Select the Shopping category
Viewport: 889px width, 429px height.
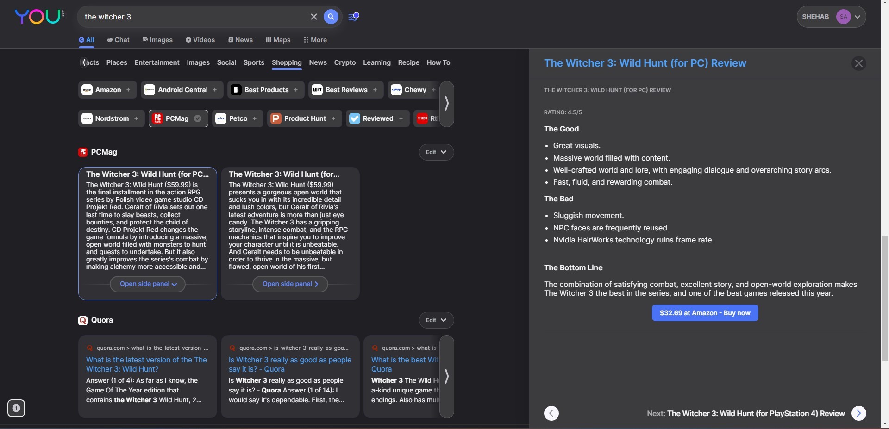click(287, 62)
